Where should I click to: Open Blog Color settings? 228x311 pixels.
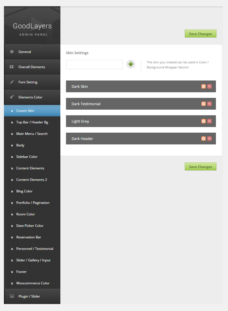pyautogui.click(x=32, y=191)
